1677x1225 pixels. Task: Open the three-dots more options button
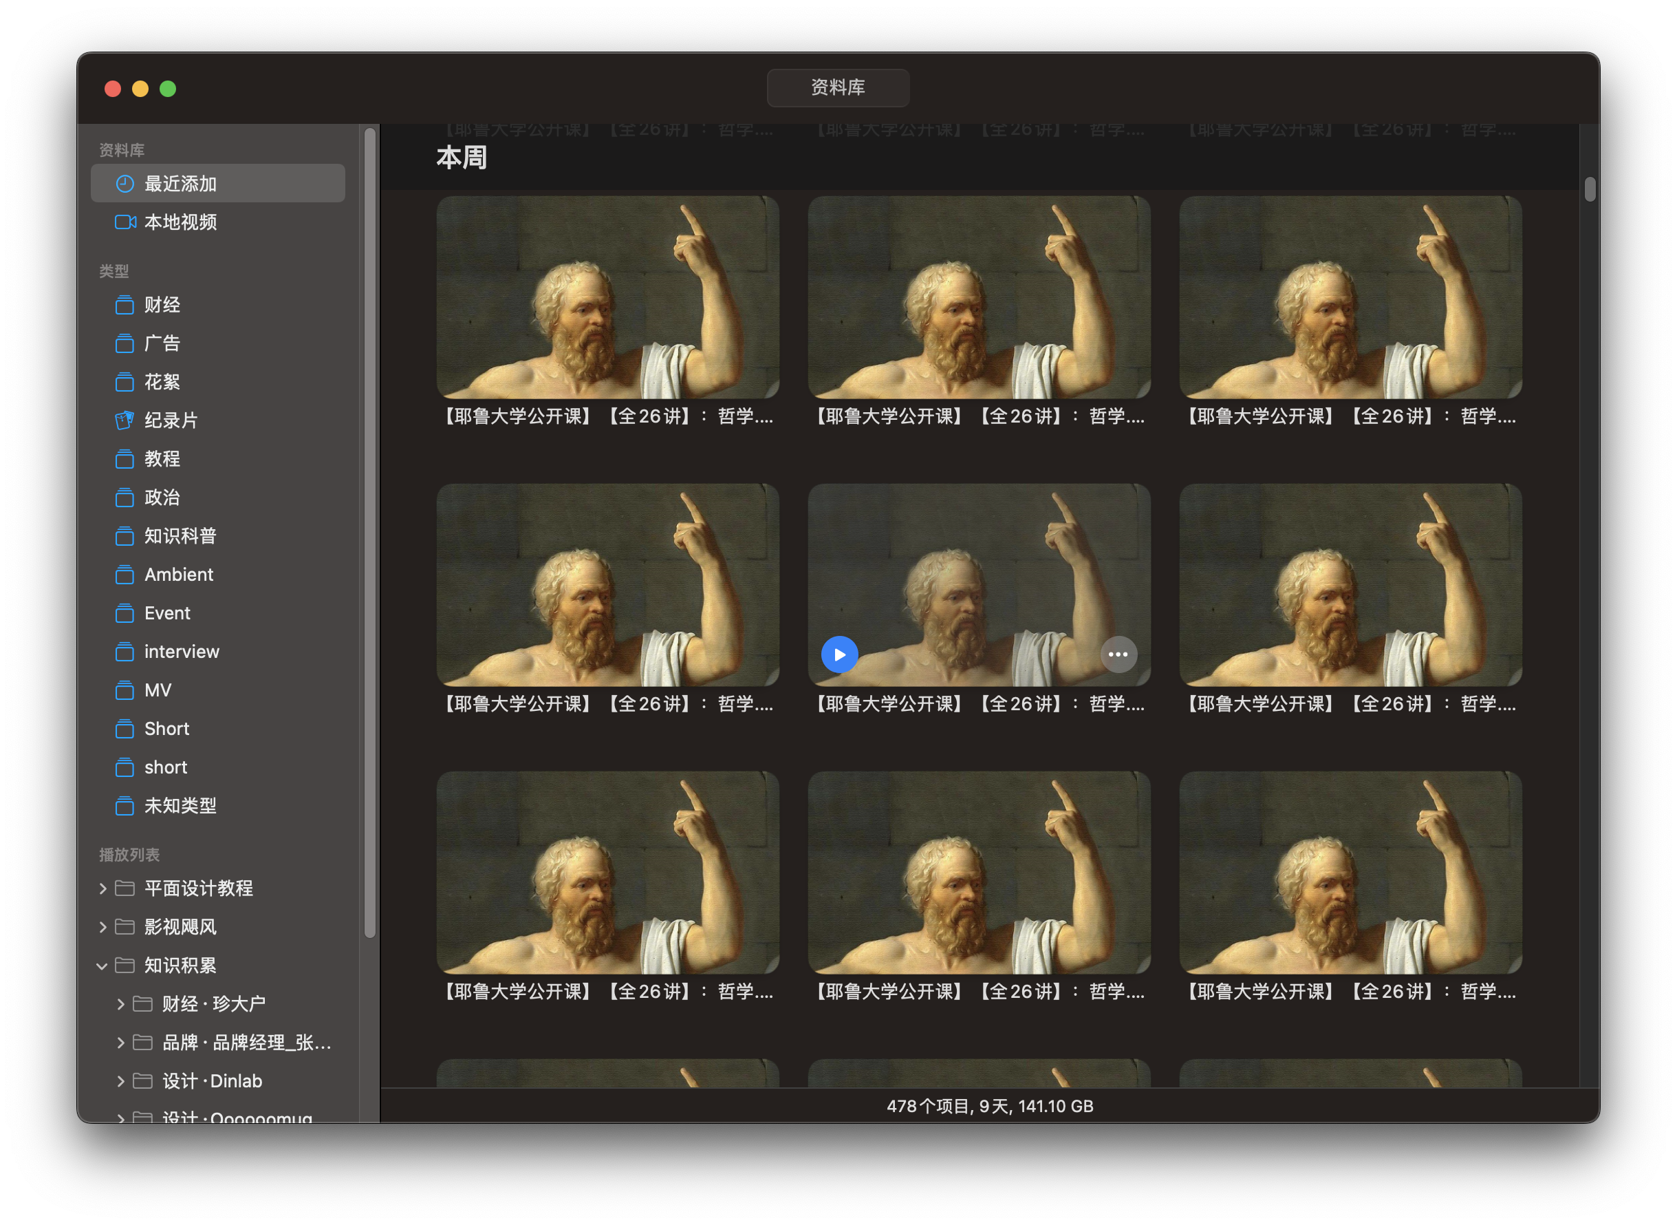click(x=1118, y=654)
